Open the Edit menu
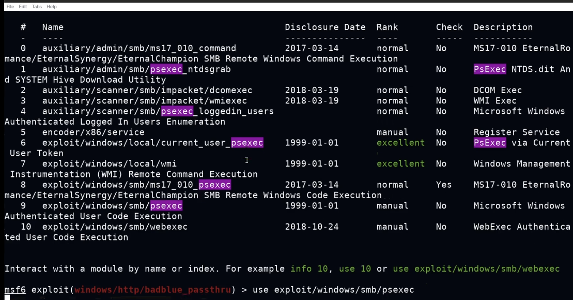 (x=23, y=7)
